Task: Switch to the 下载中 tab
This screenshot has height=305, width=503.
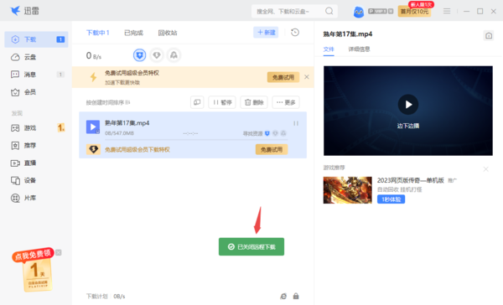Action: click(97, 33)
